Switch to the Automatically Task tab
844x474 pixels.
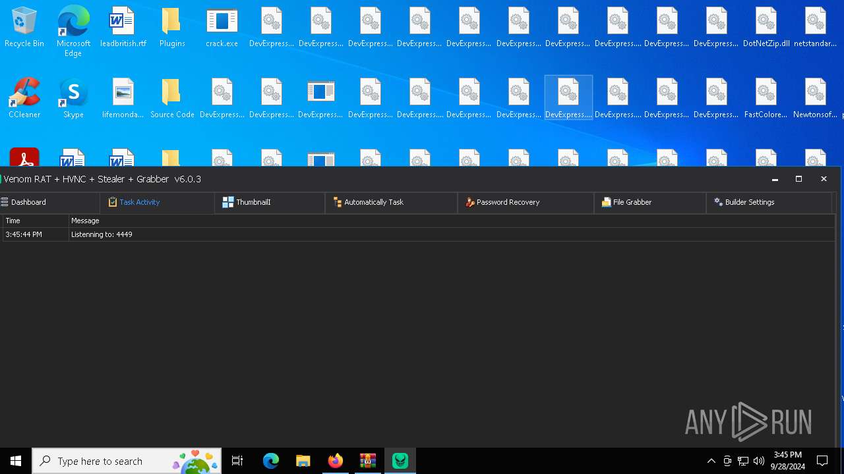[391, 202]
